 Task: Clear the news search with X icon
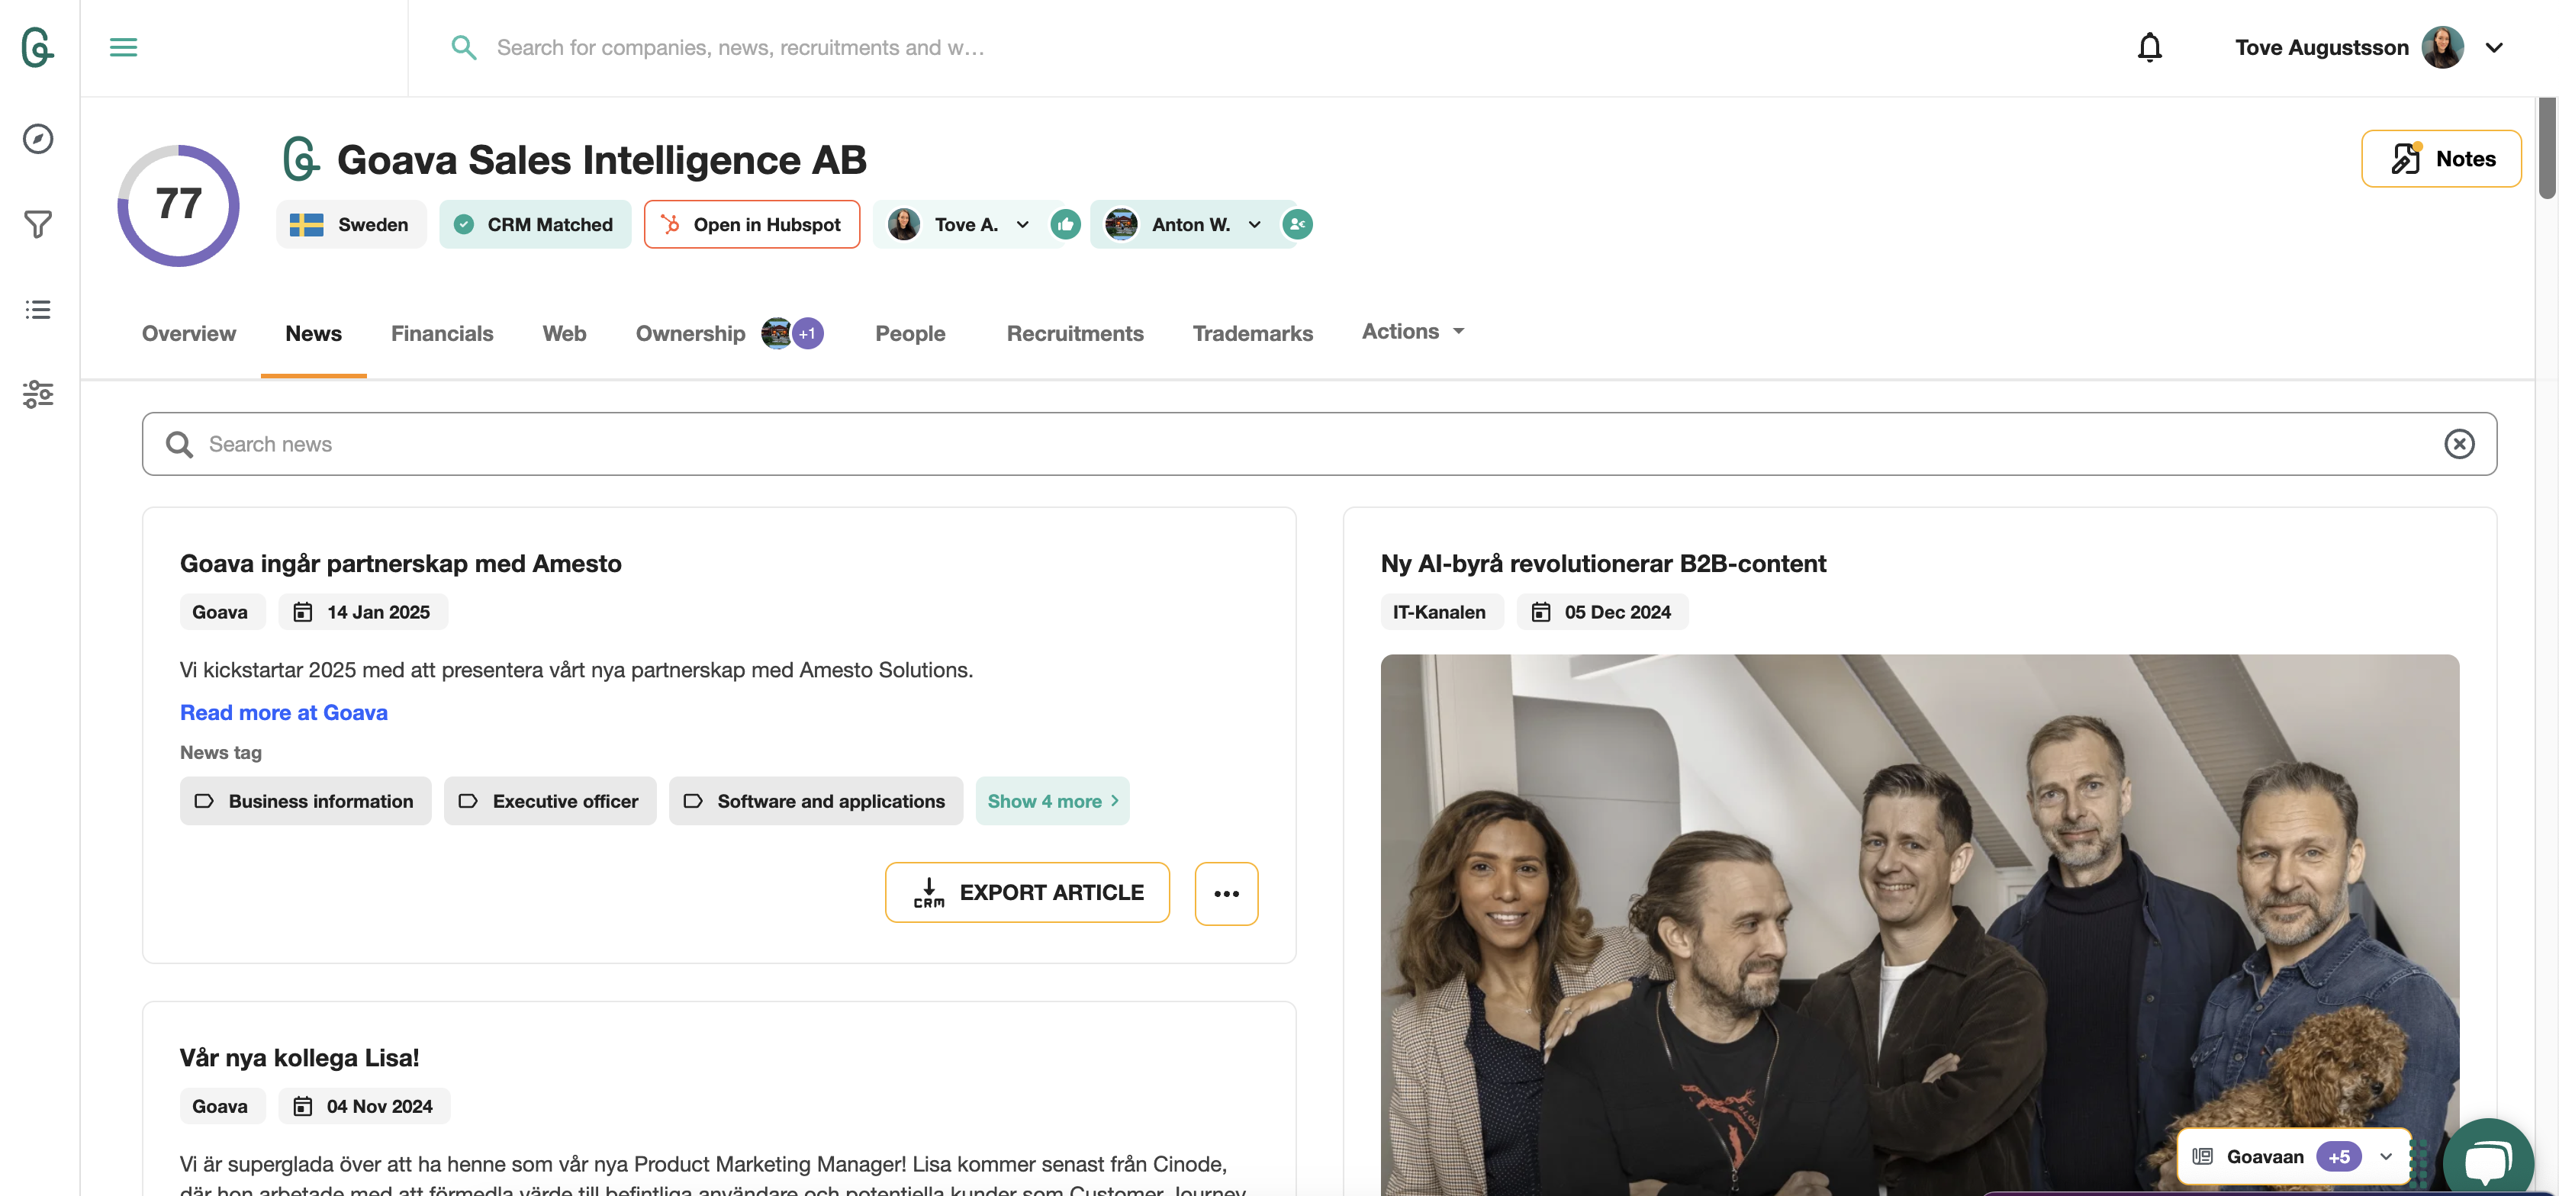point(2458,444)
